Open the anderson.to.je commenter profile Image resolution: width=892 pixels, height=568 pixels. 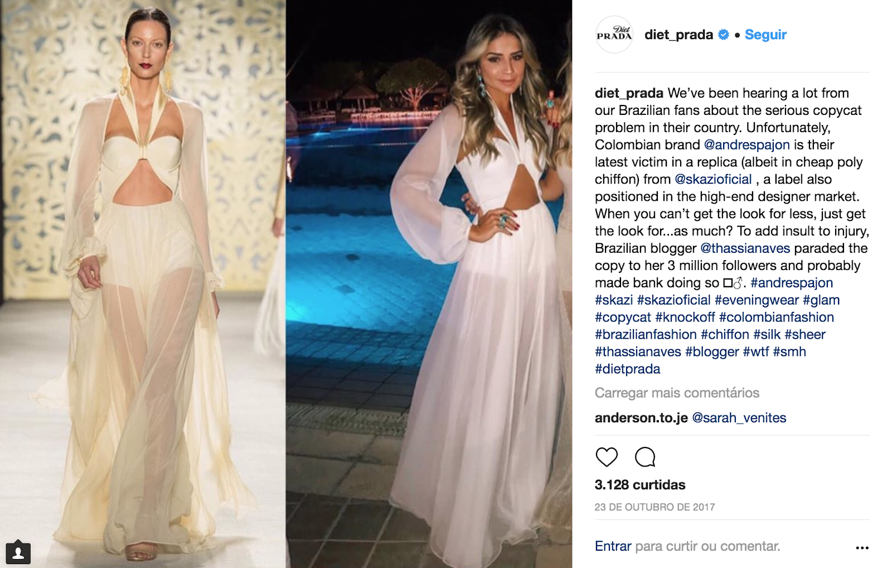641,418
